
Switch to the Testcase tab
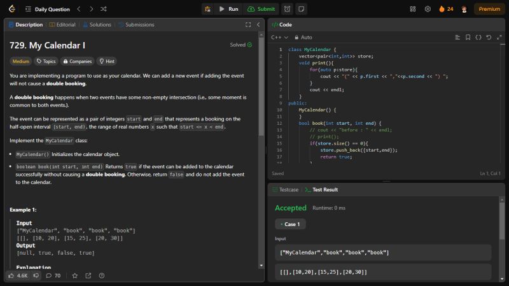[285, 189]
